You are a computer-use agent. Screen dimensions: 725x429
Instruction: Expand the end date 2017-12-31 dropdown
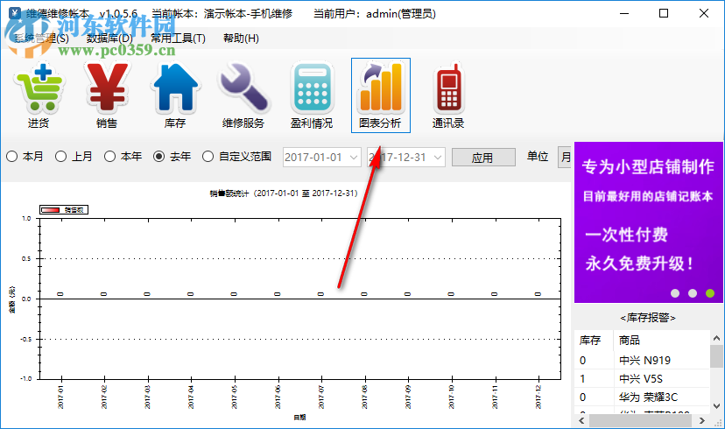[x=438, y=158]
